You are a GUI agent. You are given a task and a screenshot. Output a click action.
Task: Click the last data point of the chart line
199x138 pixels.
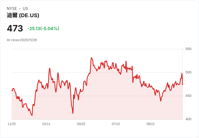(183, 85)
